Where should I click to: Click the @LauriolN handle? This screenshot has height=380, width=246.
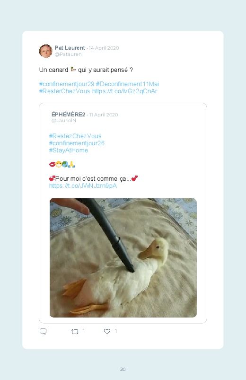coord(64,121)
